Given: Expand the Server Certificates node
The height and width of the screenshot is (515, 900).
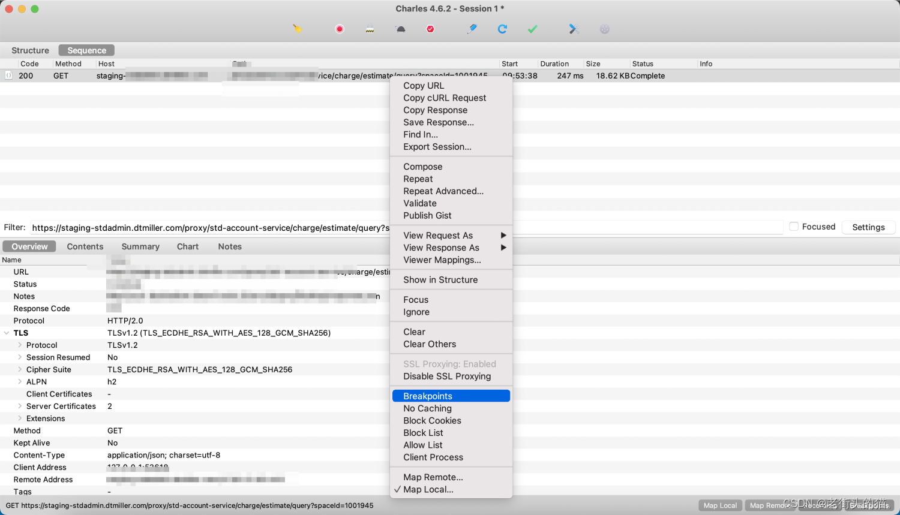Looking at the screenshot, I should click(x=20, y=406).
